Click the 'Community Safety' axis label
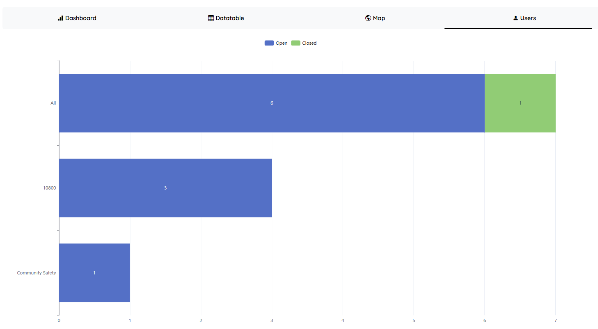 pyautogui.click(x=37, y=273)
